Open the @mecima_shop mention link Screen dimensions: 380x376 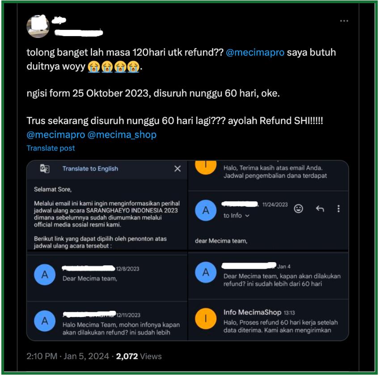coord(122,134)
